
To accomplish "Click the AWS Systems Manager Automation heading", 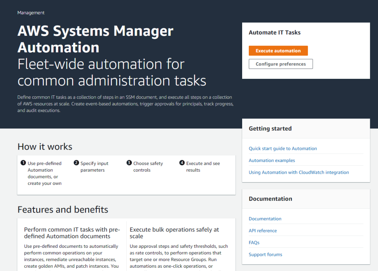I will pos(95,39).
